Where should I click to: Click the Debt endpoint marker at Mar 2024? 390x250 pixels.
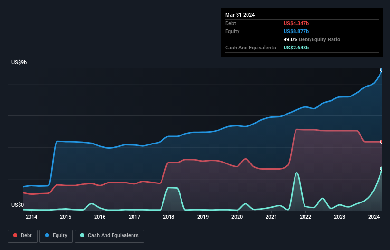382,142
